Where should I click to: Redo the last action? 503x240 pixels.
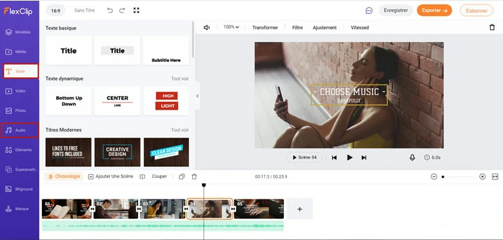click(x=123, y=10)
